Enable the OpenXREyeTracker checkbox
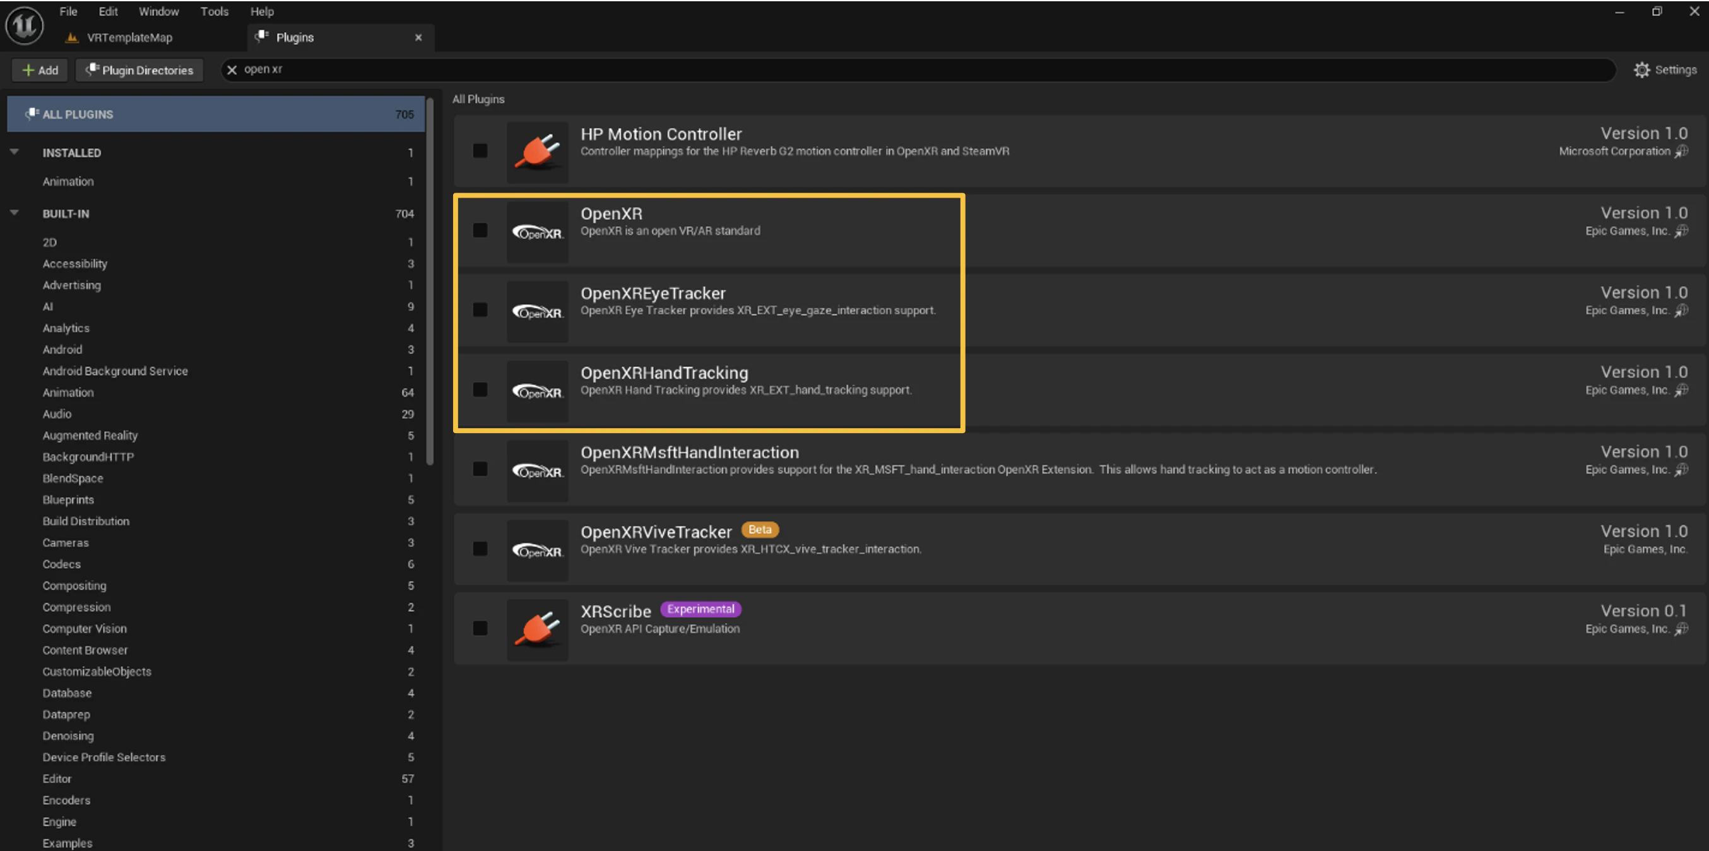The height and width of the screenshot is (851, 1709). click(480, 310)
